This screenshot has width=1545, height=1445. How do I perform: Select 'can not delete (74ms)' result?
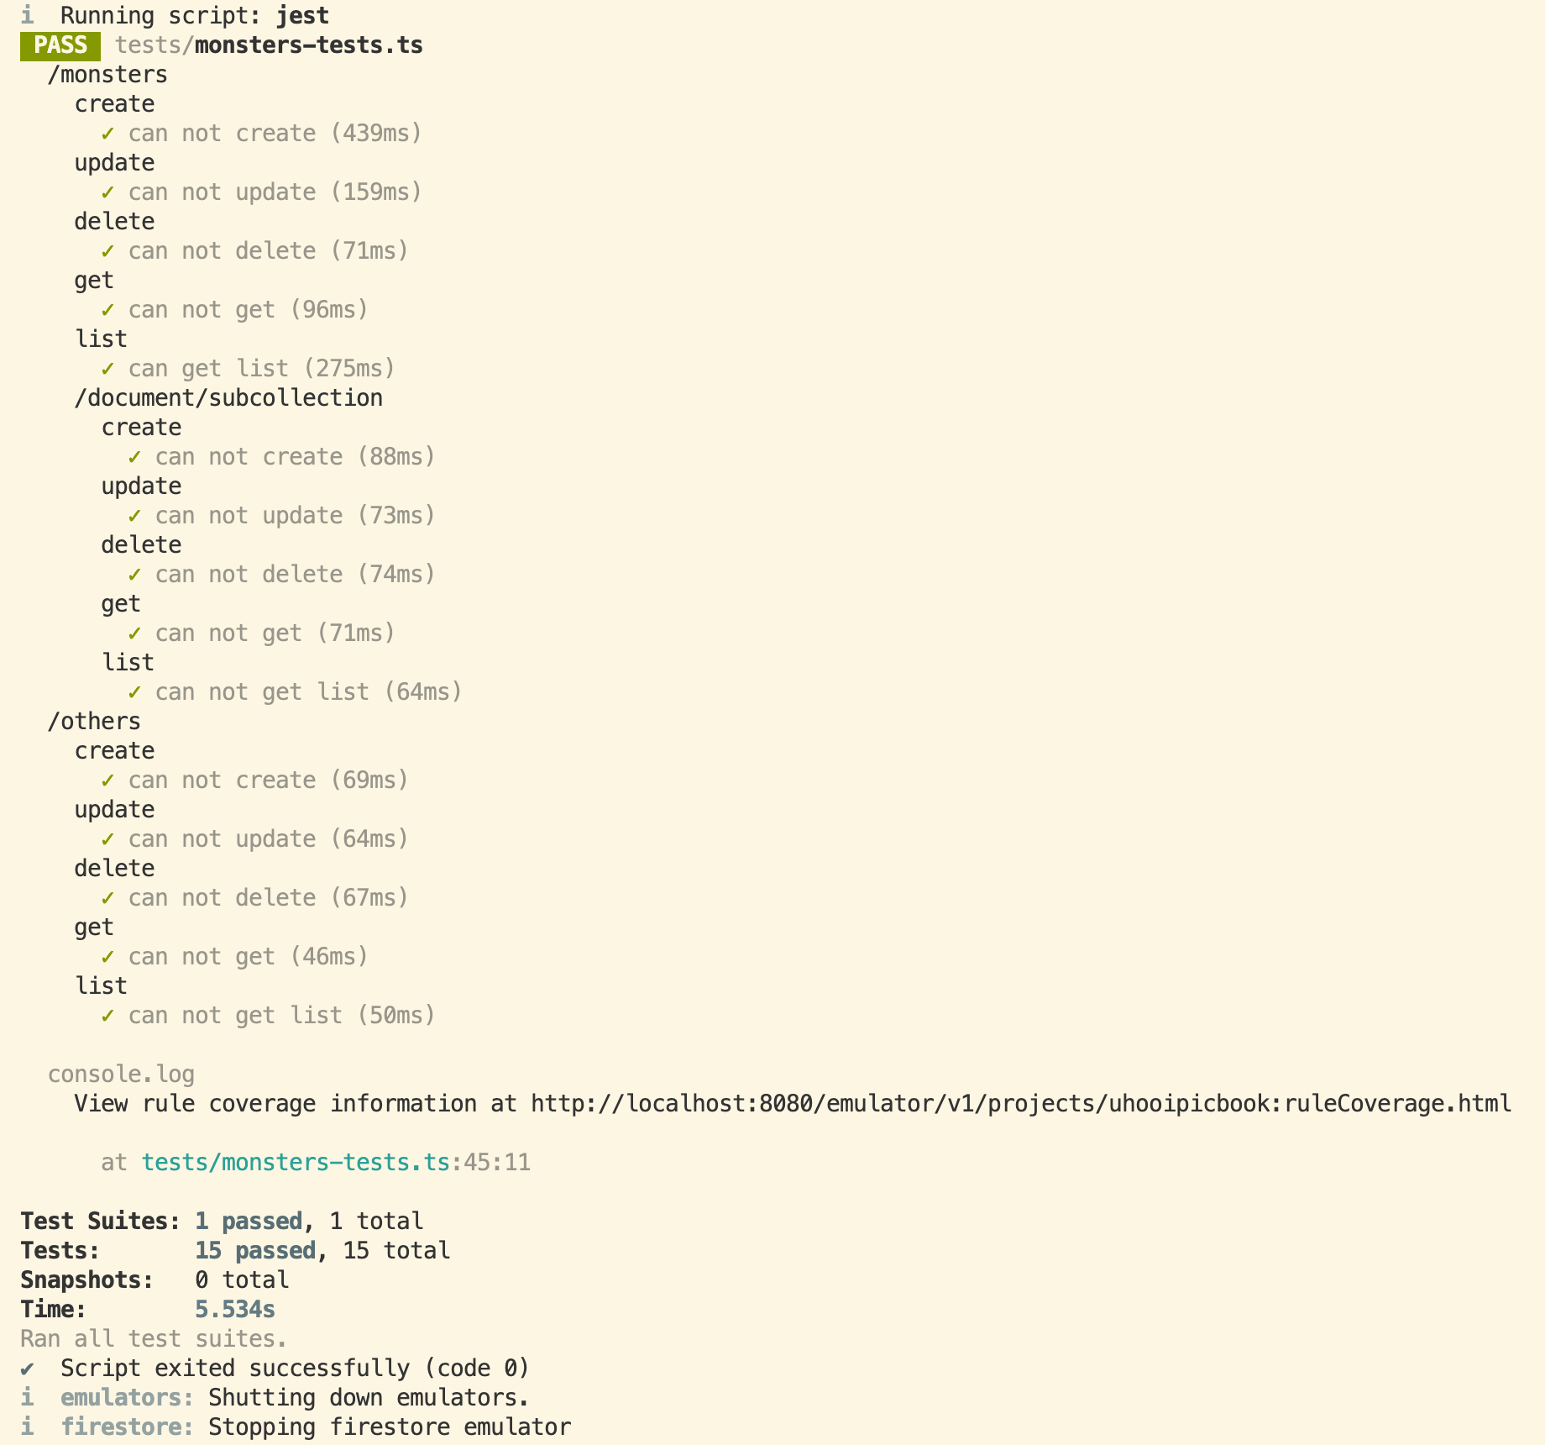(x=296, y=575)
